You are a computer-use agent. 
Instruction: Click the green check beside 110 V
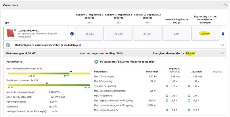pyautogui.click(x=167, y=86)
